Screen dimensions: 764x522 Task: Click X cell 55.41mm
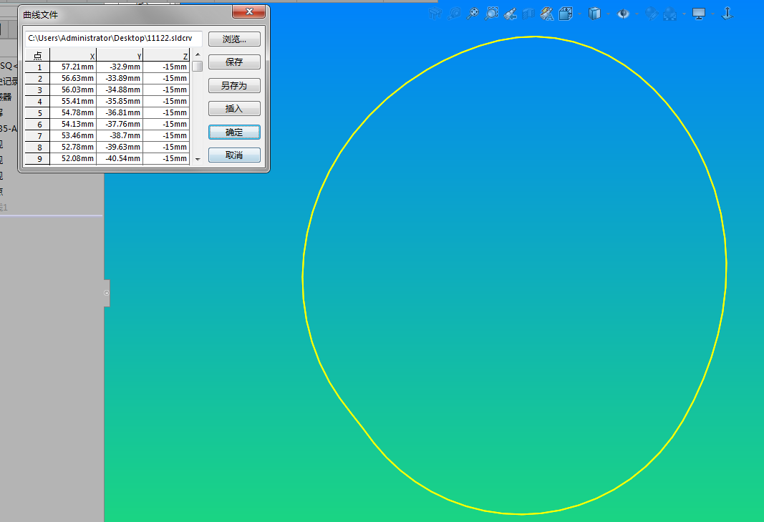[x=73, y=101]
